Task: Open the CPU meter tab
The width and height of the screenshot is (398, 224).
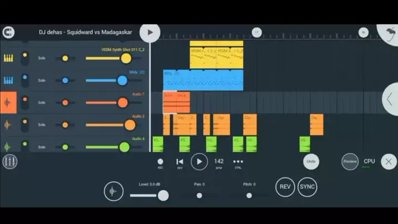Action: coord(369,161)
